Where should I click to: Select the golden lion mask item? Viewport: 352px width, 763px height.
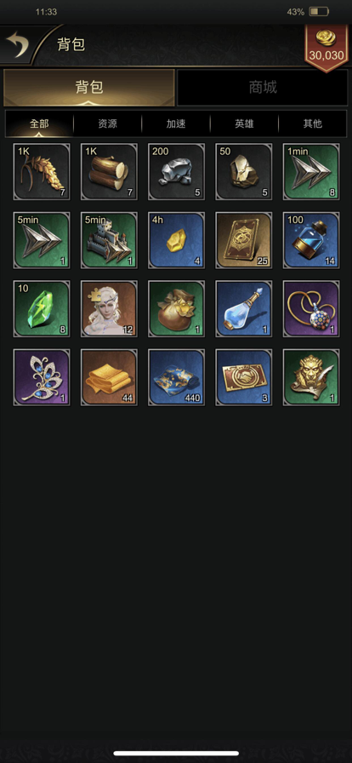(x=311, y=377)
